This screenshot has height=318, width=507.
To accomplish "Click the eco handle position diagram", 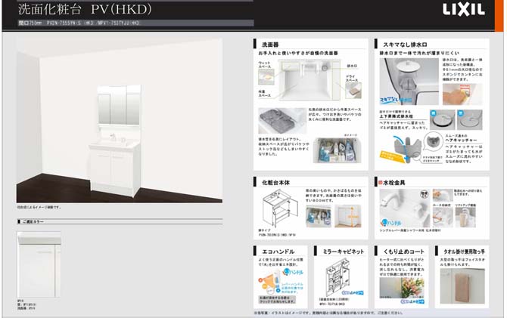I will (269, 282).
